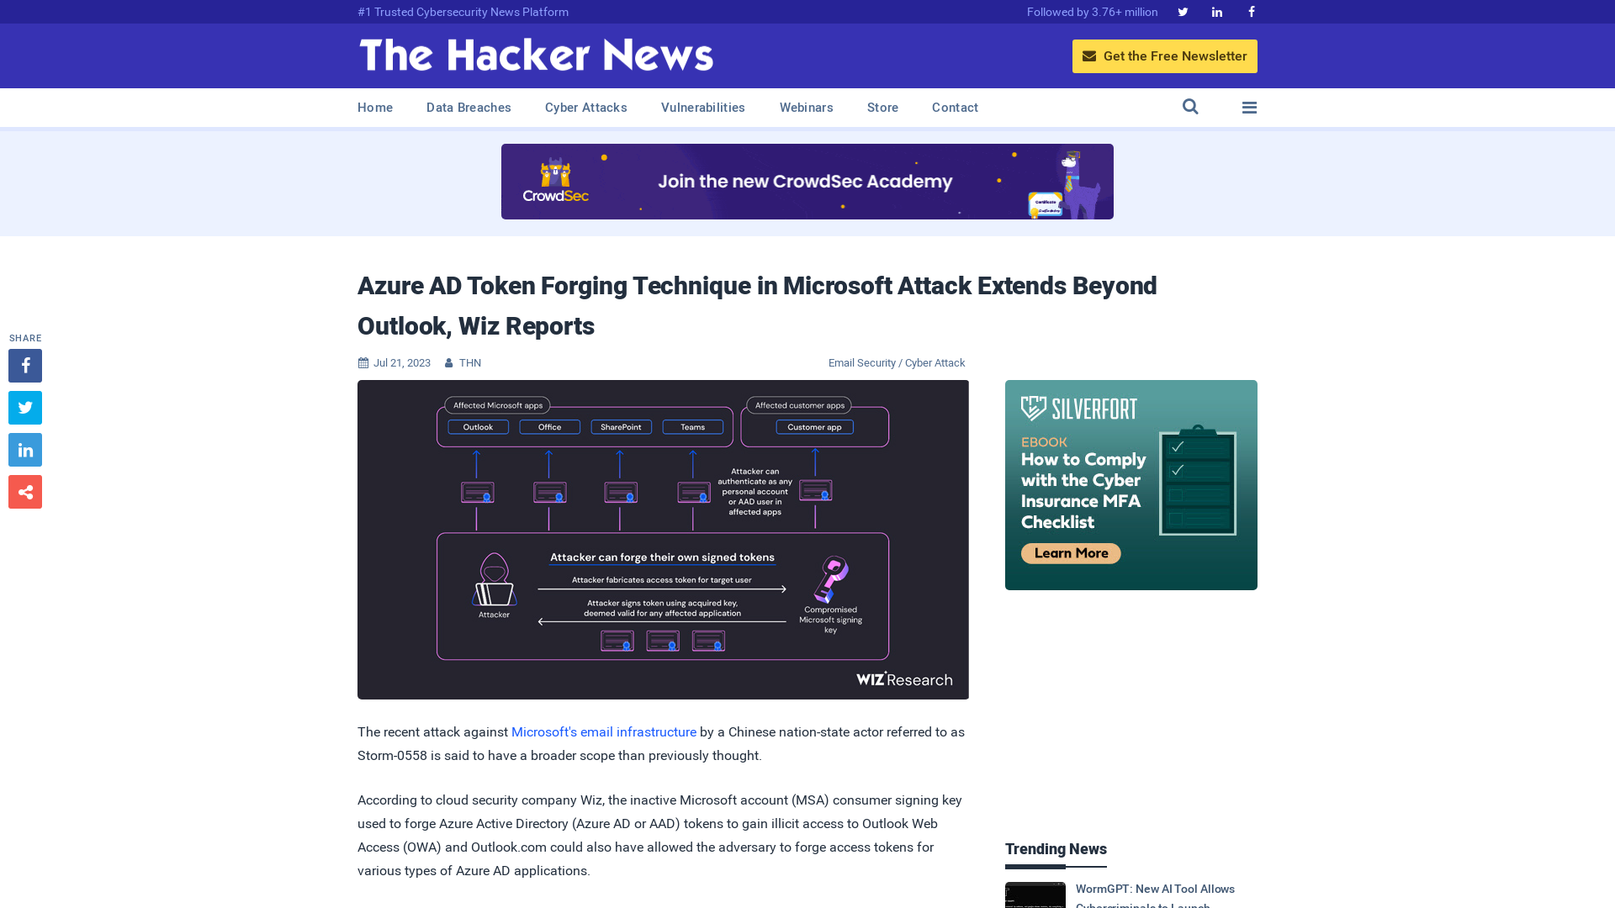Click the generic share icon
Viewport: 1615px width, 908px height.
click(24, 491)
